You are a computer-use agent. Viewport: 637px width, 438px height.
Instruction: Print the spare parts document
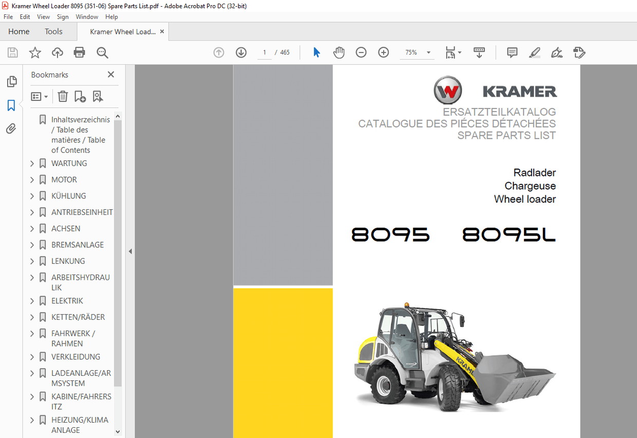[80, 52]
